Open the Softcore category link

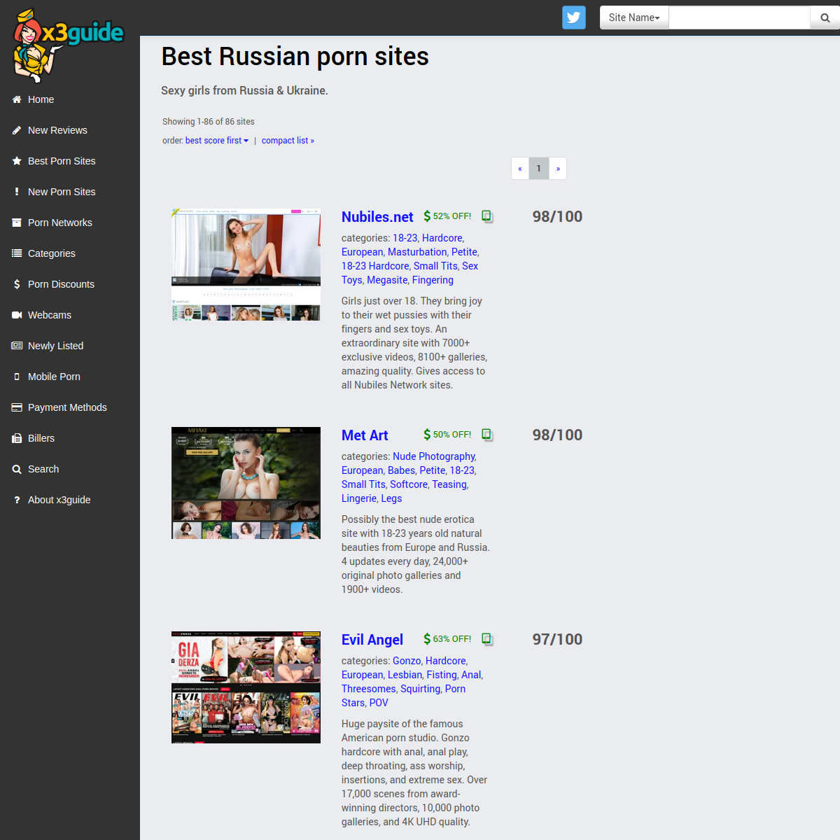pyautogui.click(x=409, y=484)
